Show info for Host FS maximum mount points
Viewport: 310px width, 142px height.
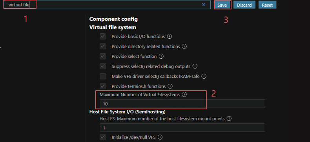pyautogui.click(x=229, y=119)
